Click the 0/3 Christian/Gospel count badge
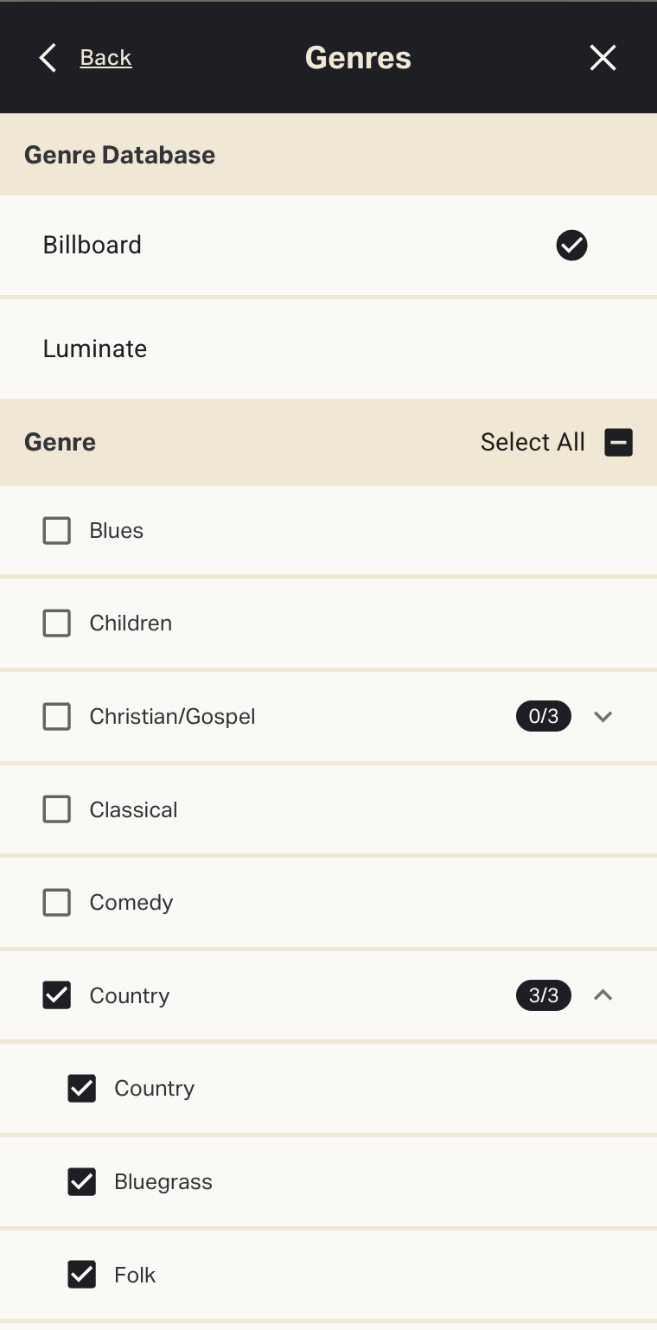 (x=544, y=717)
